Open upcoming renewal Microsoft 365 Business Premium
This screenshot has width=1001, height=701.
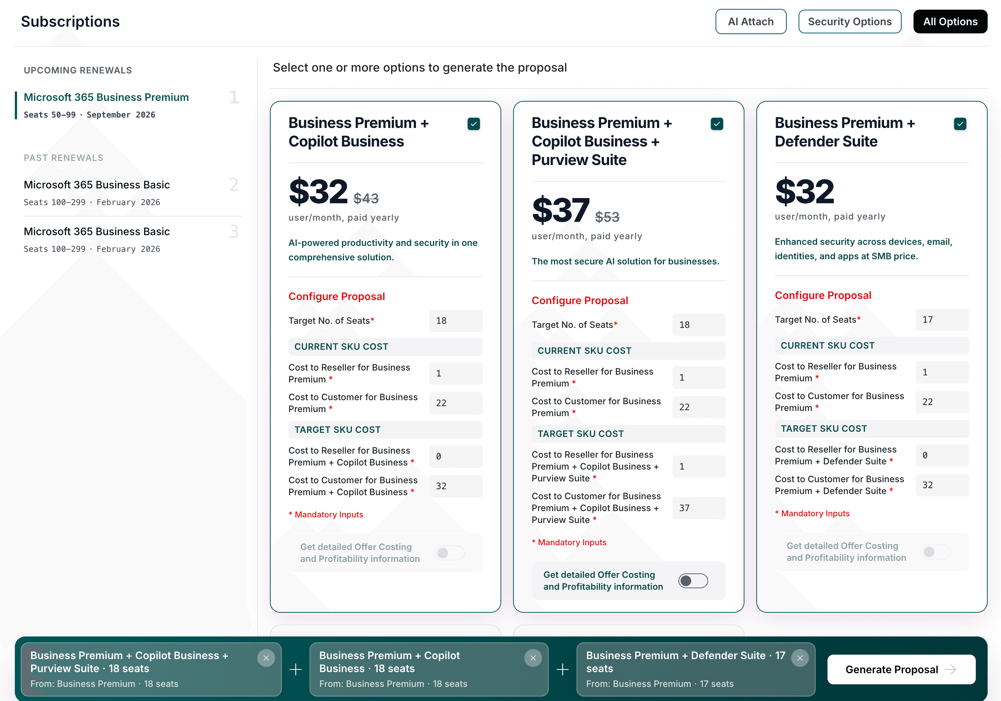point(129,105)
